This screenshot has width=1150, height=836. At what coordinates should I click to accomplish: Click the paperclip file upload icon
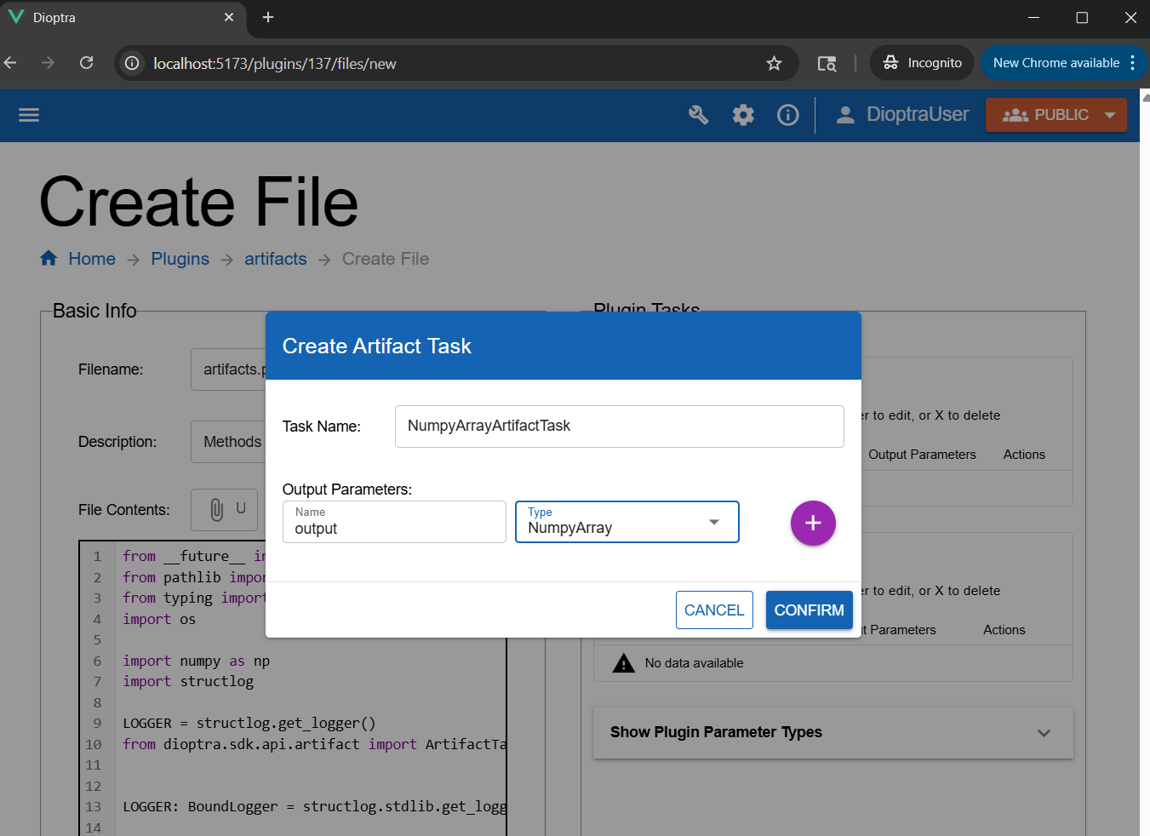(217, 509)
